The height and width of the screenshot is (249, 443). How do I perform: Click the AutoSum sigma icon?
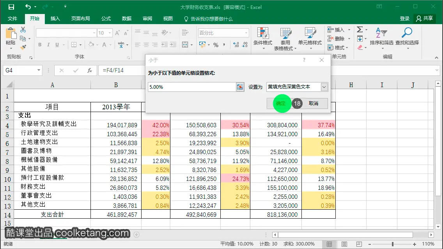point(360,29)
